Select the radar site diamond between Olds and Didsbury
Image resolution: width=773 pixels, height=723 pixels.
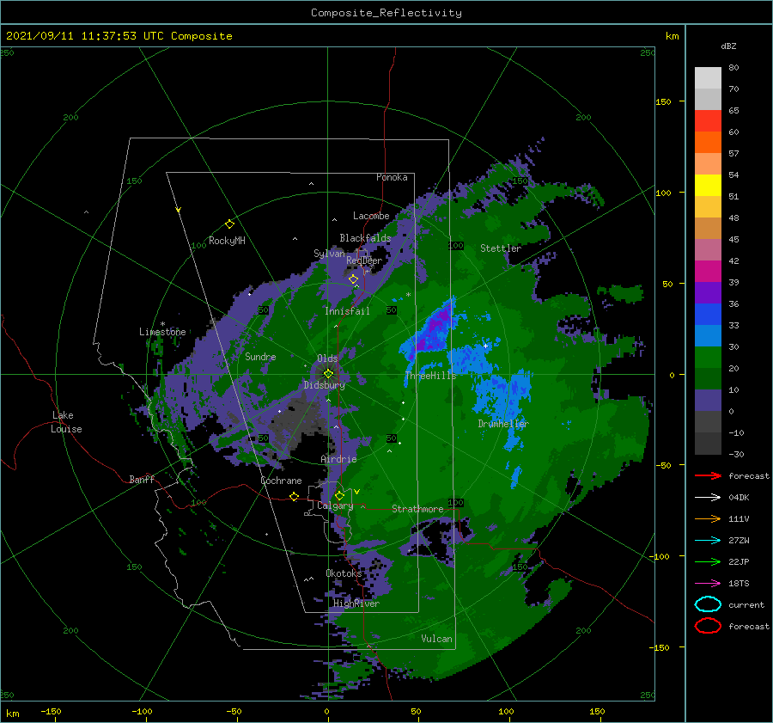328,374
